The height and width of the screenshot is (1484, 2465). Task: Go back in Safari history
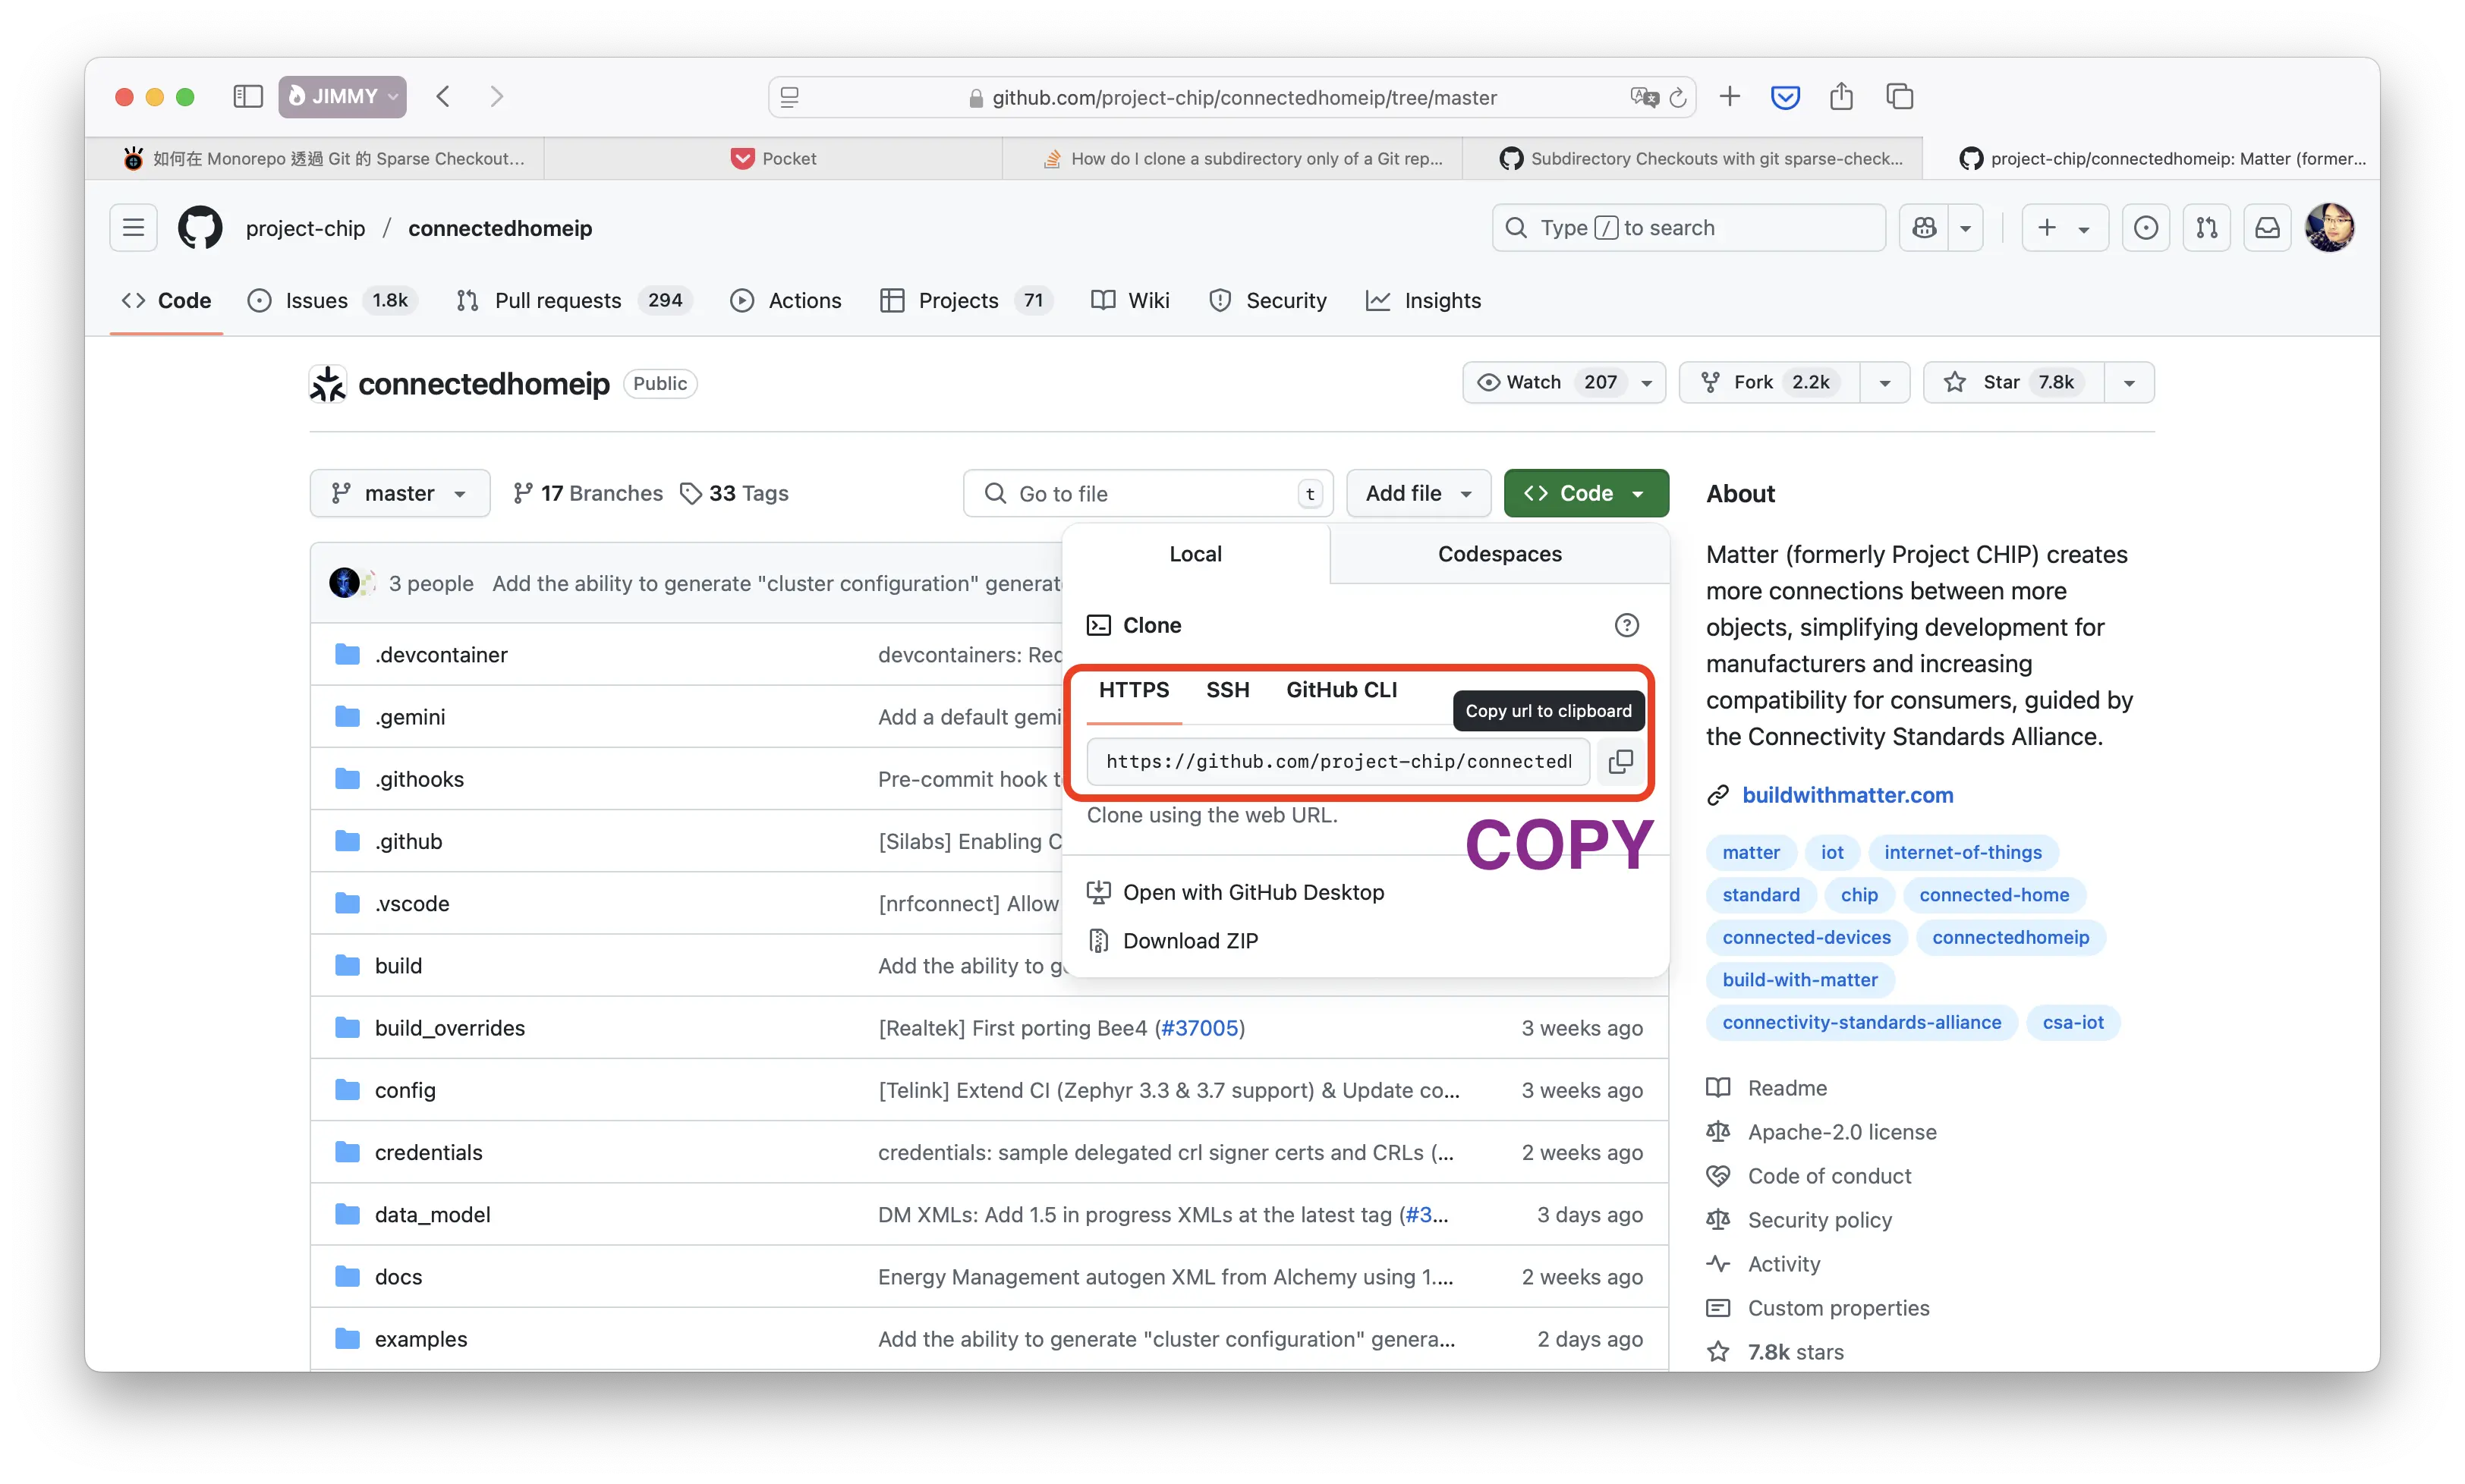(443, 97)
